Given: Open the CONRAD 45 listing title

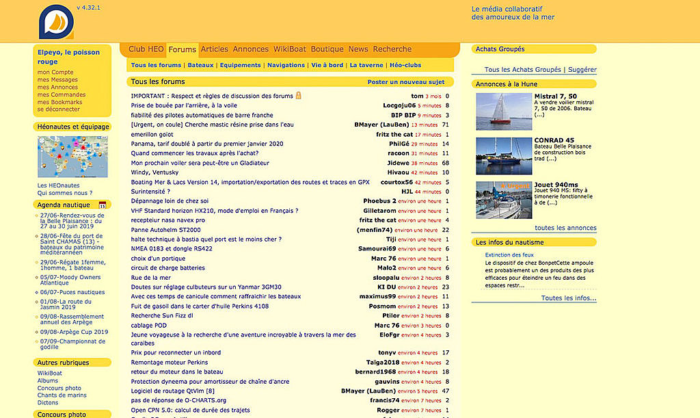Looking at the screenshot, I should (554, 140).
